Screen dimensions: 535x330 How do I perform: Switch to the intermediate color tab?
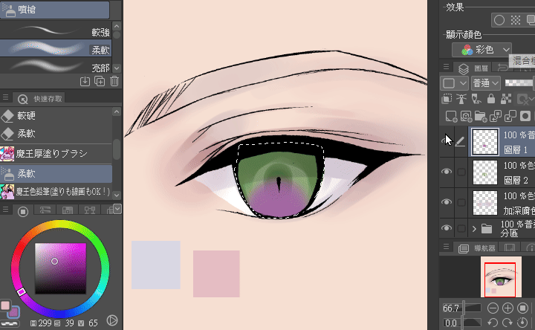click(x=89, y=210)
